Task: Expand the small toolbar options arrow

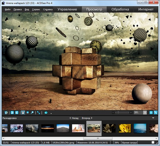Action: 51,113
